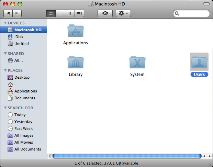Go forward with the right arrow button

coord(17,13)
